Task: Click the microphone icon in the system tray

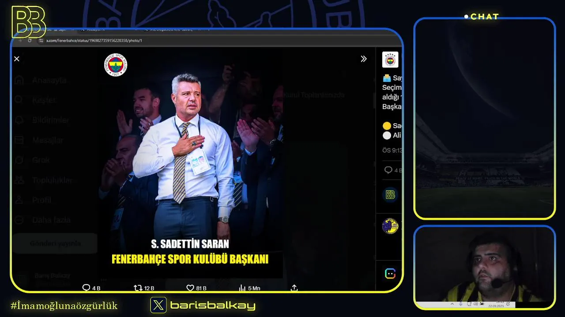Action: point(461,304)
